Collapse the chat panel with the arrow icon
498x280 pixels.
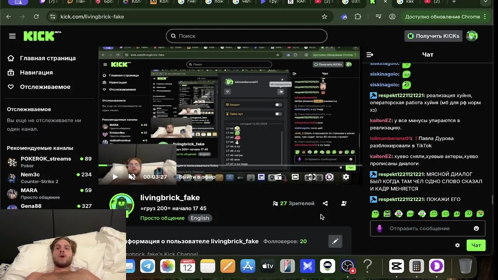(x=370, y=55)
